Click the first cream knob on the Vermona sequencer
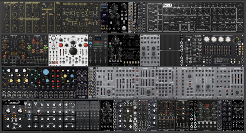Viewport: 246px width, 133px height. click(x=207, y=39)
